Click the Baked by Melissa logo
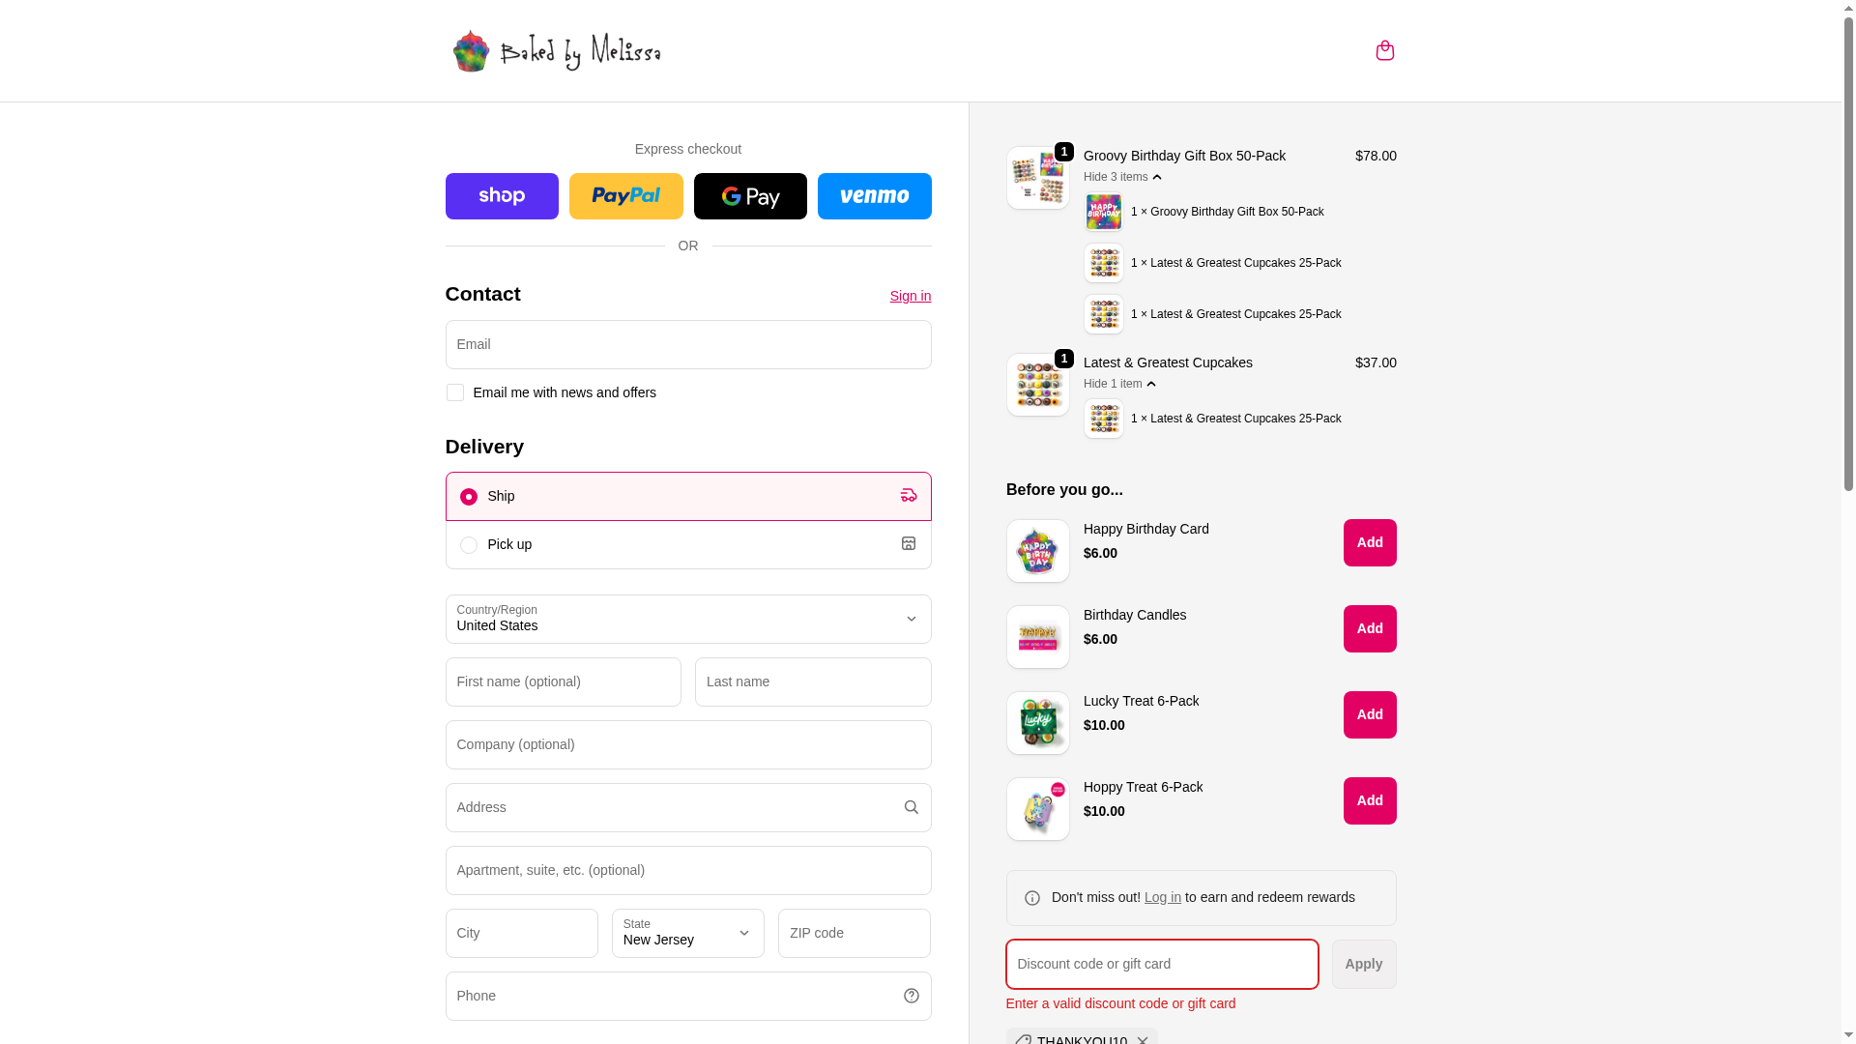The image size is (1856, 1044). pyautogui.click(x=557, y=50)
